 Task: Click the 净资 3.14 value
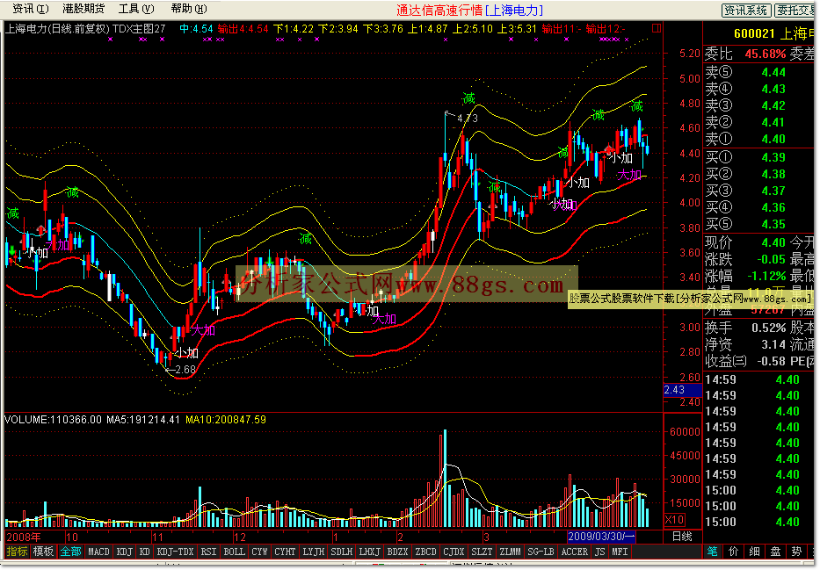click(773, 345)
